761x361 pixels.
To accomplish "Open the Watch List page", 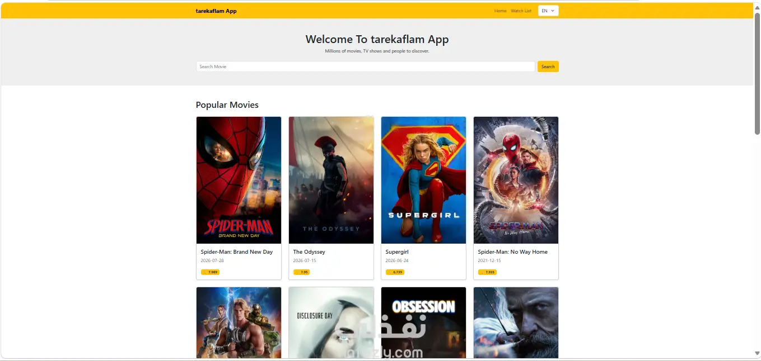I will 521,11.
